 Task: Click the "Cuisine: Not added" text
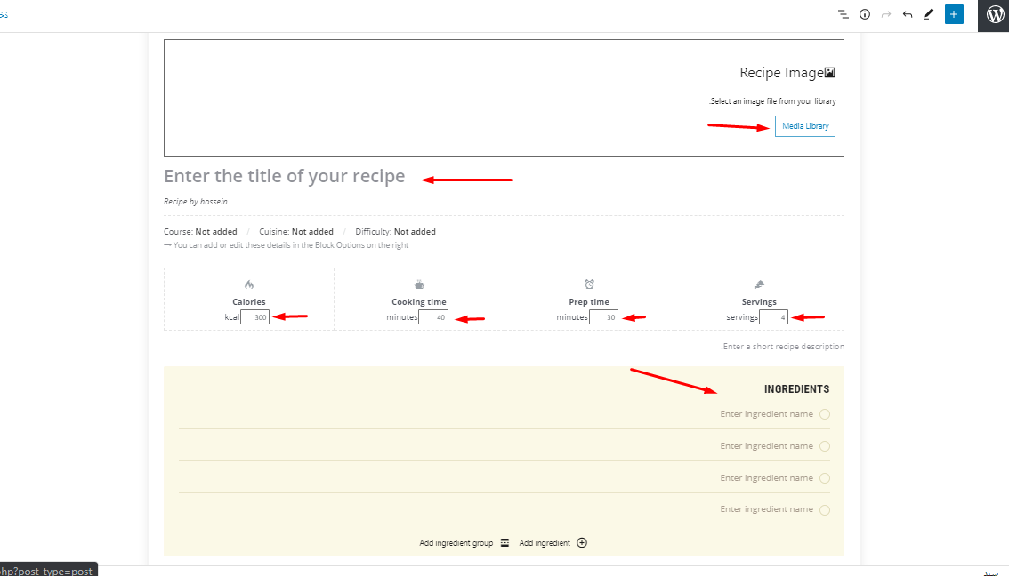tap(296, 231)
